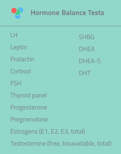
Task: Click the colored circles logo icon
Action: (x=17, y=13)
